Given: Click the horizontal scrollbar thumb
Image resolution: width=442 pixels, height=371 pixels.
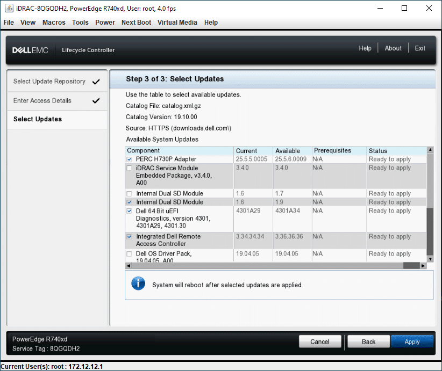Looking at the screenshot, I should [411, 265].
